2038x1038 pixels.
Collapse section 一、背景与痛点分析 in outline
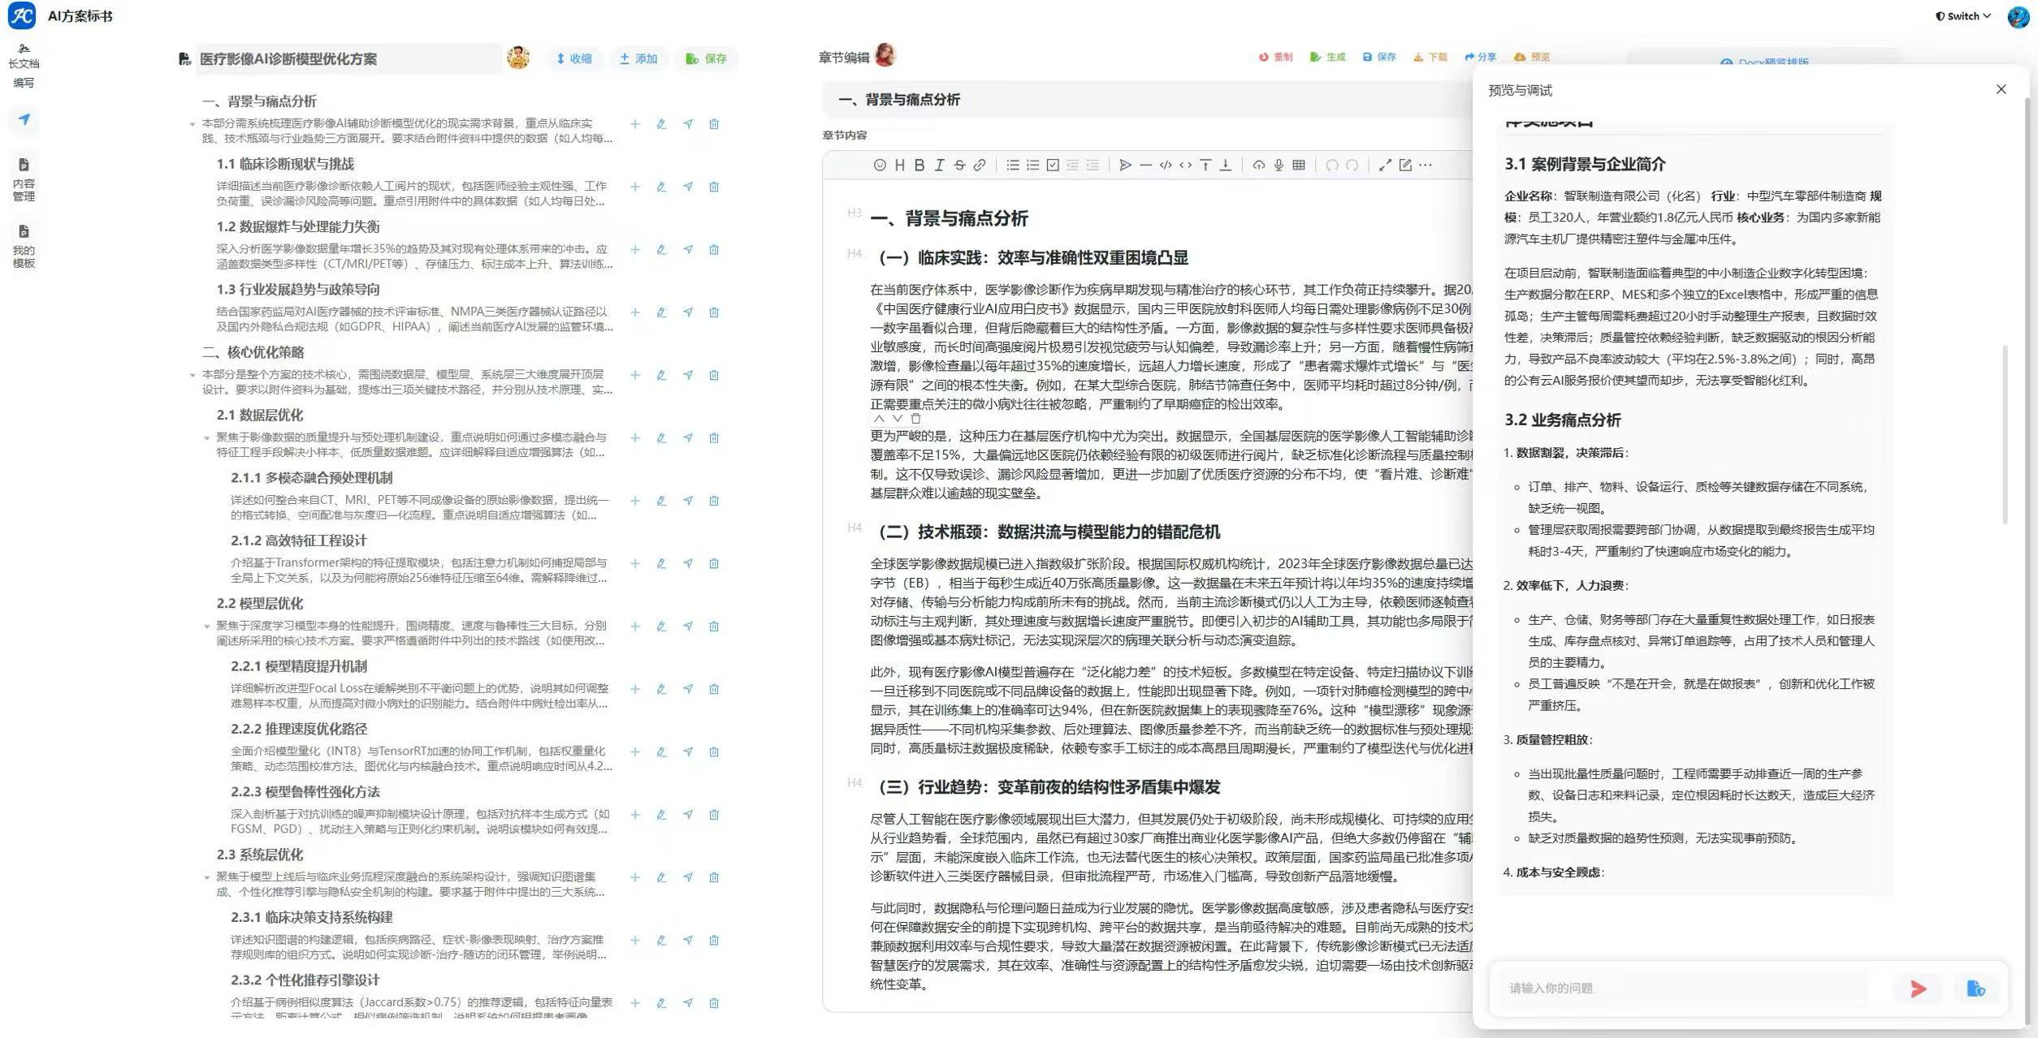tap(193, 124)
